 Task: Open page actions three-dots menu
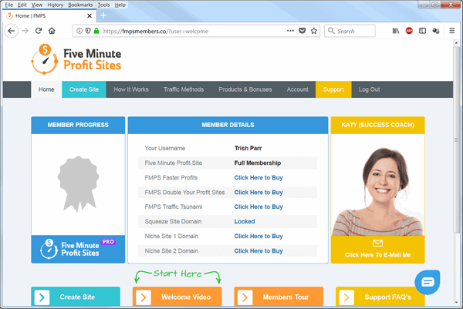291,31
